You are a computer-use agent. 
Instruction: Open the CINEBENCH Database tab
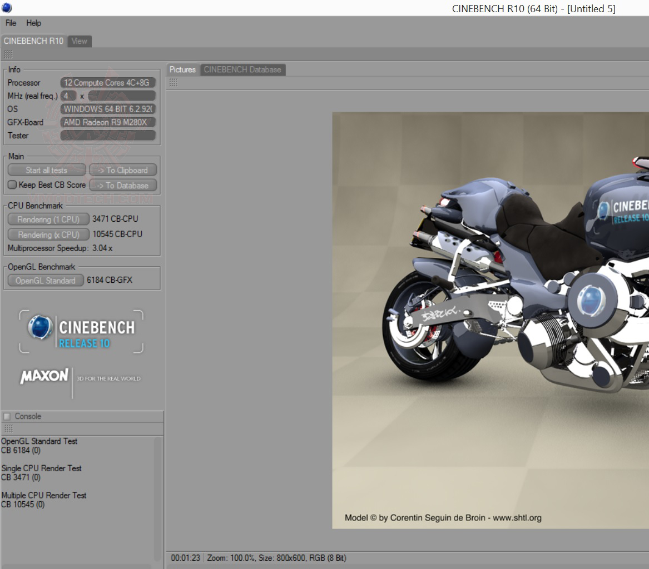tap(242, 69)
